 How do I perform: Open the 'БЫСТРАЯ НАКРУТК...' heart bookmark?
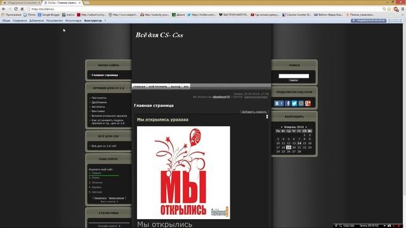click(233, 15)
